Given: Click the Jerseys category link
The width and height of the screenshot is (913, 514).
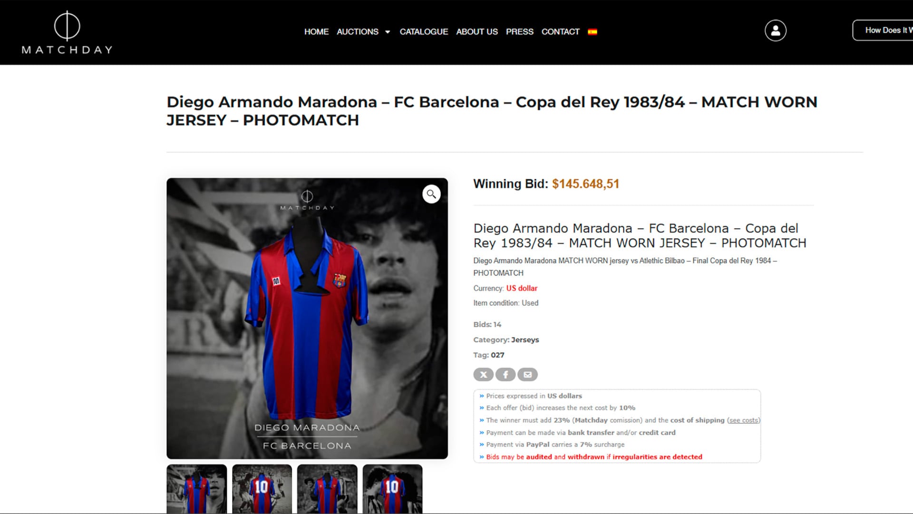Looking at the screenshot, I should [525, 340].
